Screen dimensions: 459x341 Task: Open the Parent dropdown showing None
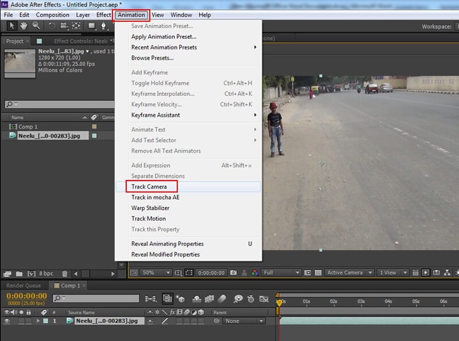point(244,320)
